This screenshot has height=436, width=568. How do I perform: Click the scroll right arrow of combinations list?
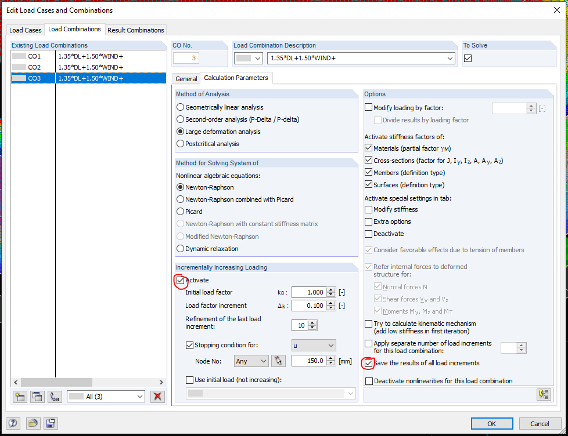[x=161, y=382]
